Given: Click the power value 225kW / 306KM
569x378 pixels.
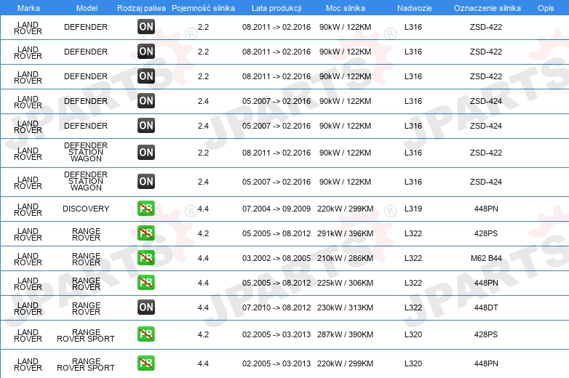Looking at the screenshot, I should point(345,283).
